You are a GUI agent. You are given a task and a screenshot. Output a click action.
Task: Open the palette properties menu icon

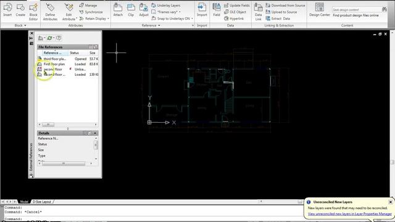(x=31, y=44)
